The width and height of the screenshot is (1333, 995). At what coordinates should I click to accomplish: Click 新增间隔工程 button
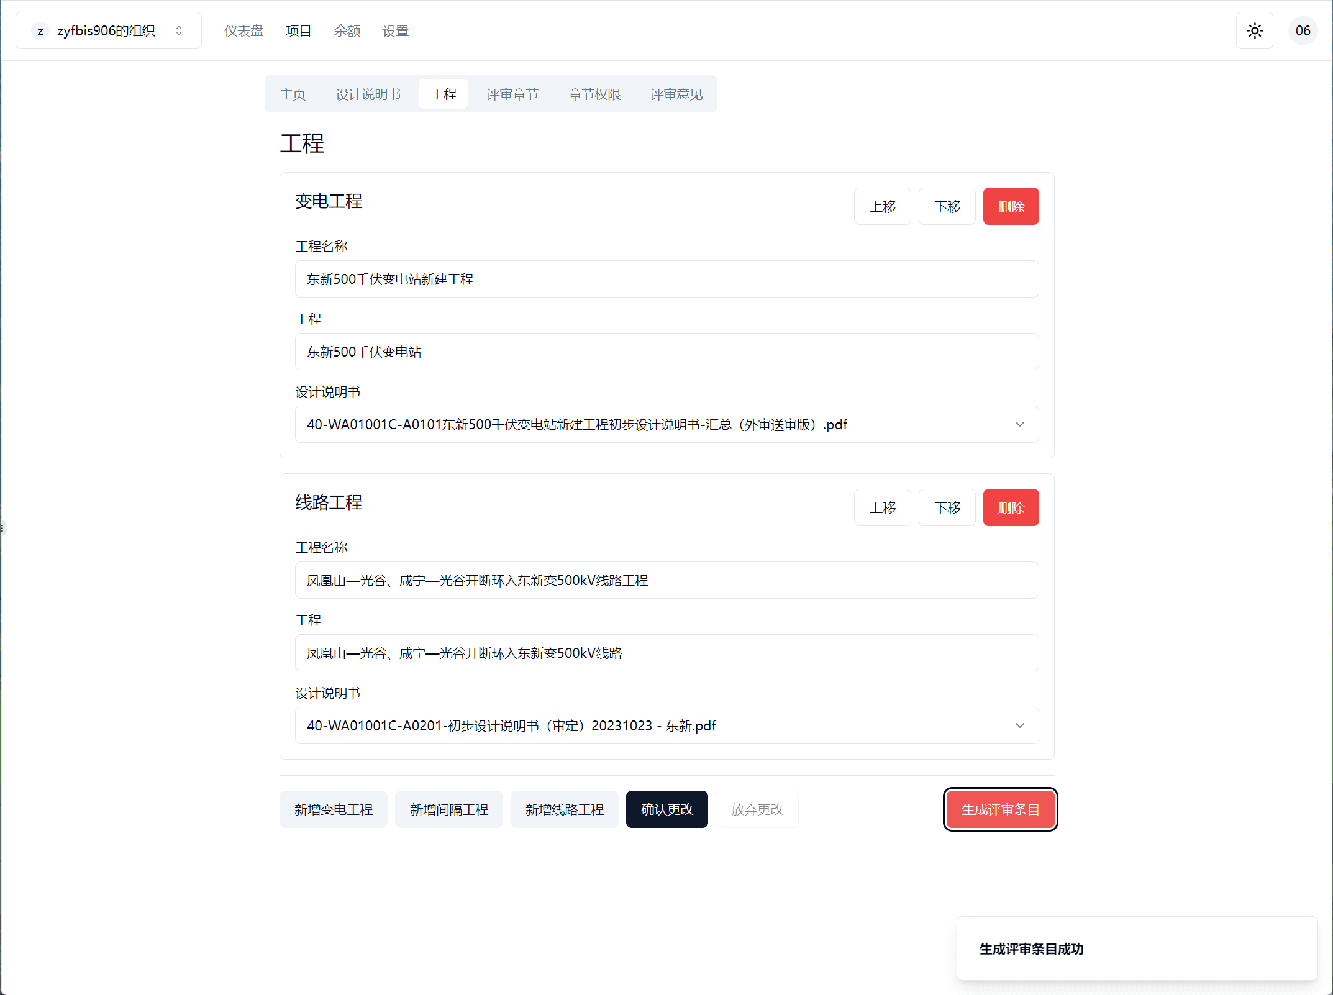coord(449,809)
